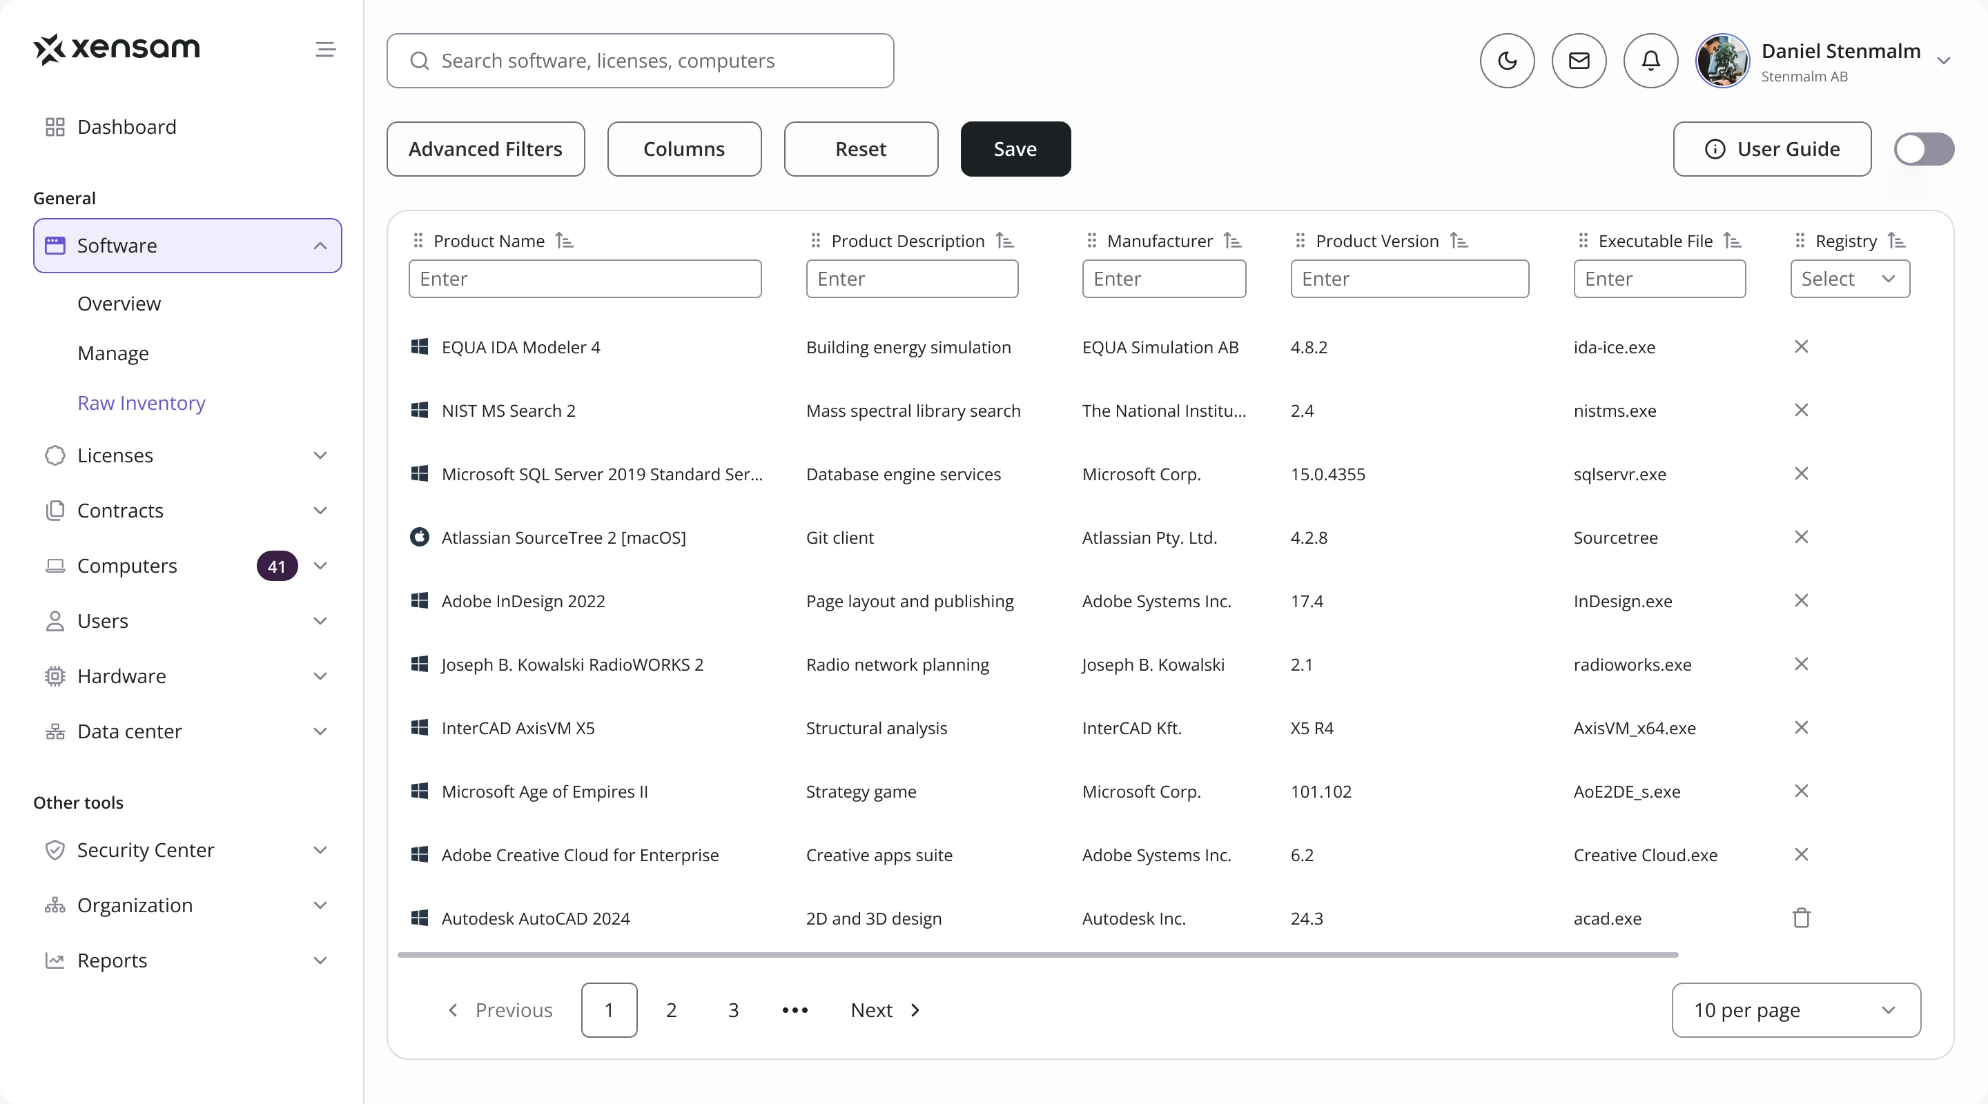Click the Product Name filter input
Viewport: 1988px width, 1104px height.
(584, 279)
